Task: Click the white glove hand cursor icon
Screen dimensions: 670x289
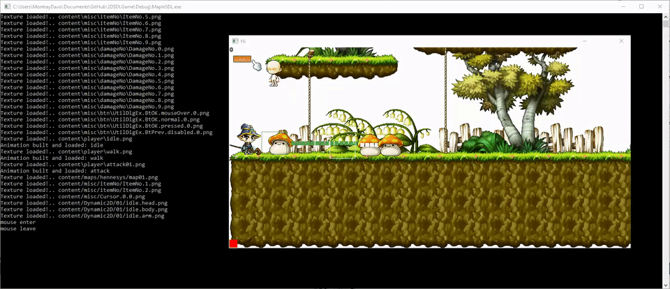Action: pos(256,65)
